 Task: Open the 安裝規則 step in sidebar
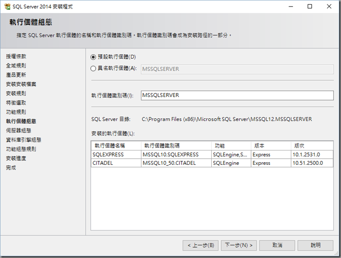(16, 94)
